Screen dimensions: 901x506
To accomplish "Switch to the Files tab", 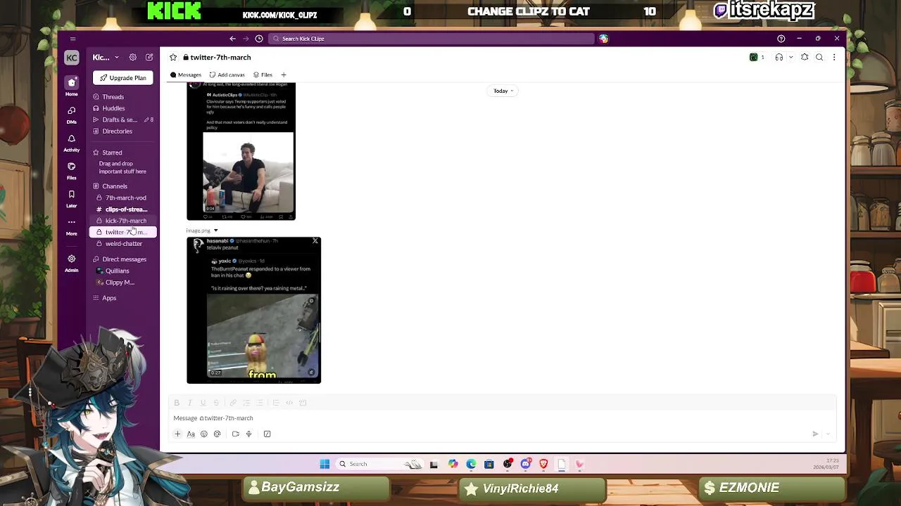I will (x=263, y=75).
